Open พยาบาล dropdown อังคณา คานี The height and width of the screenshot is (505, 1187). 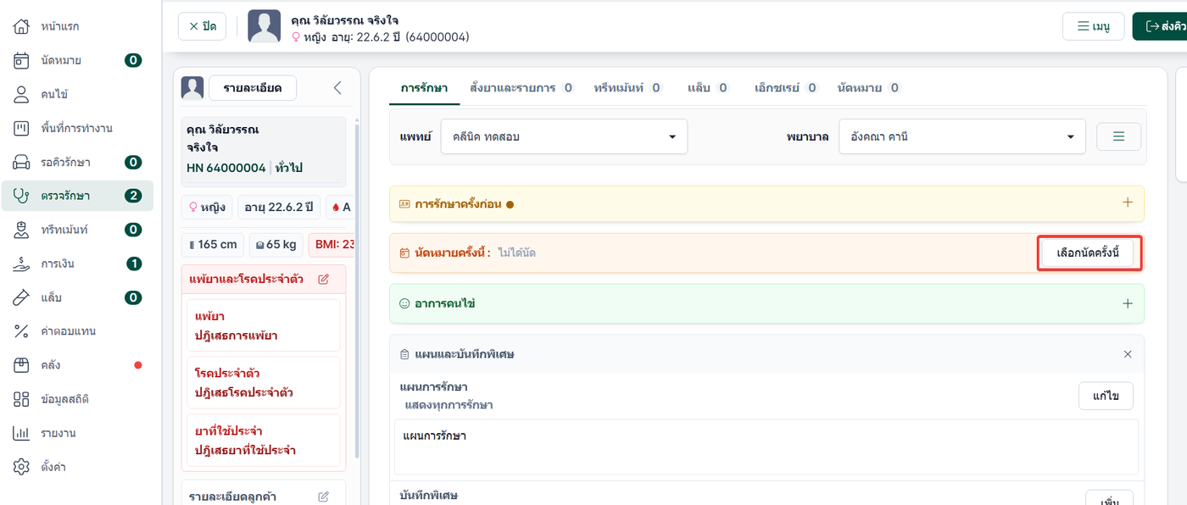pos(962,136)
